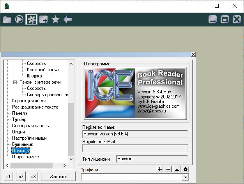Click the x2 scale button
This screenshot has width=244, height=184.
pyautogui.click(x=21, y=177)
